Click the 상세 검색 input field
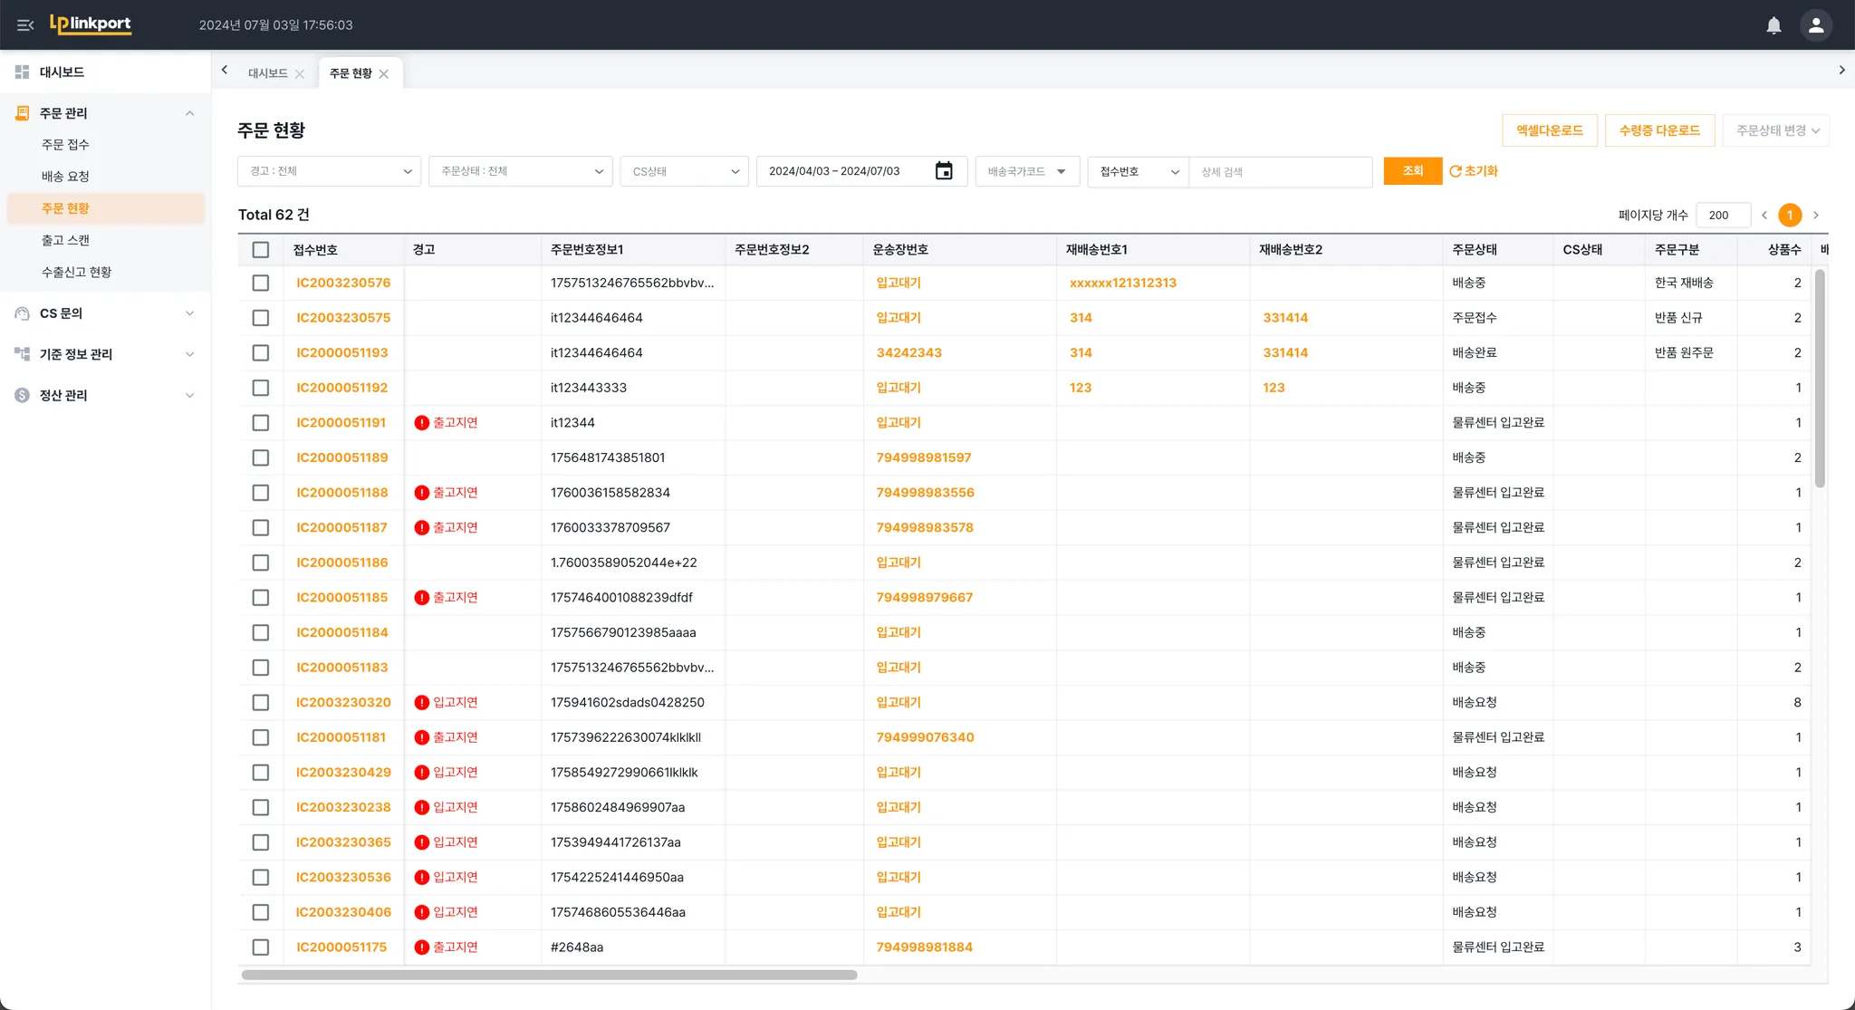Screen dimensions: 1855x1010 1279,171
